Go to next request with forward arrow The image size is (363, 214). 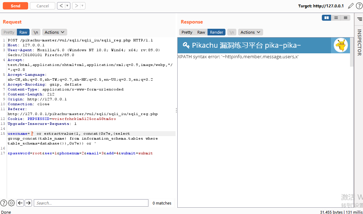76,6
